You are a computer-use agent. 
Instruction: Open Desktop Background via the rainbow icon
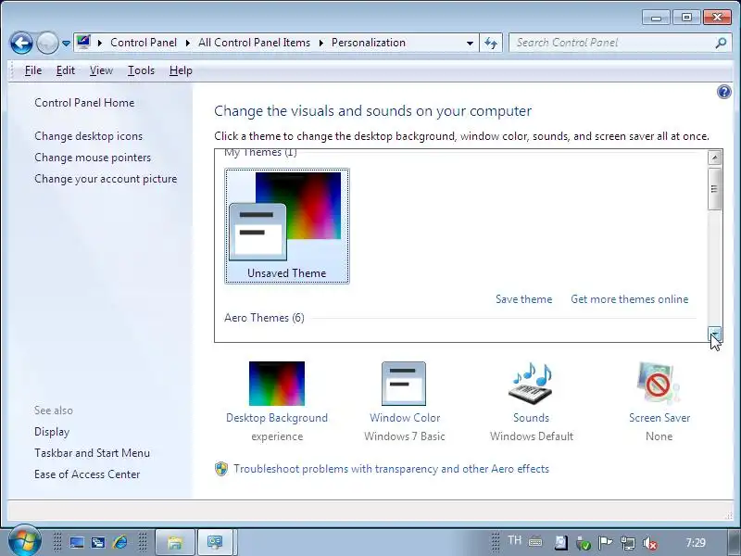[x=277, y=384]
